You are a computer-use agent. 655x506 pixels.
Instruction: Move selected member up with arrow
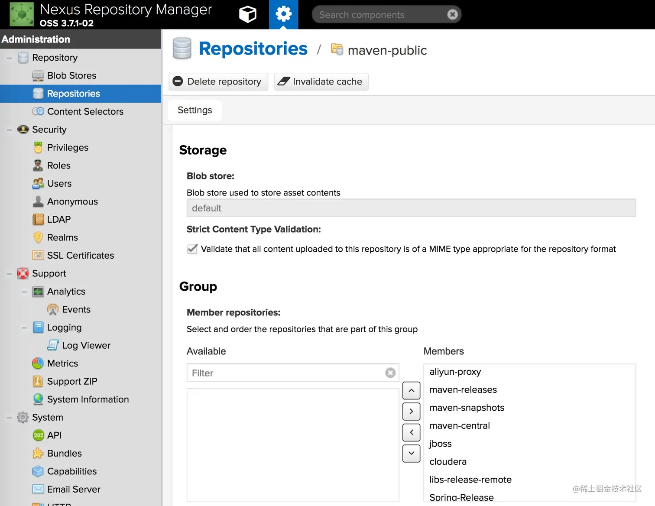point(411,390)
